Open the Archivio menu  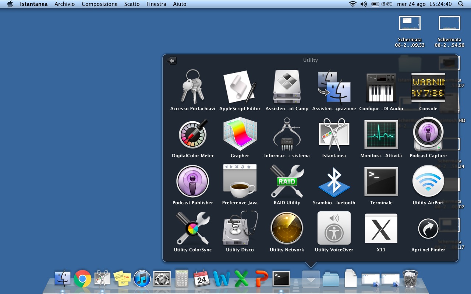click(x=65, y=4)
